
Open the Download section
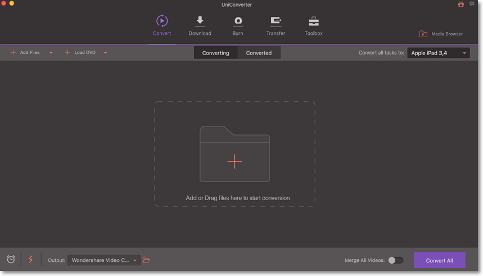pos(200,25)
